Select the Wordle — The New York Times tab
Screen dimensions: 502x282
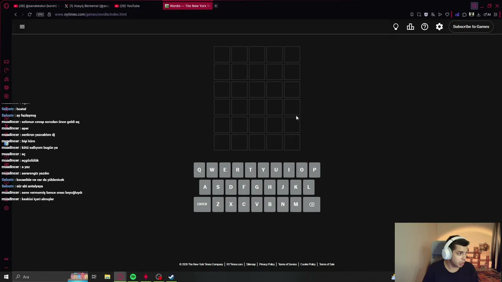click(x=187, y=6)
